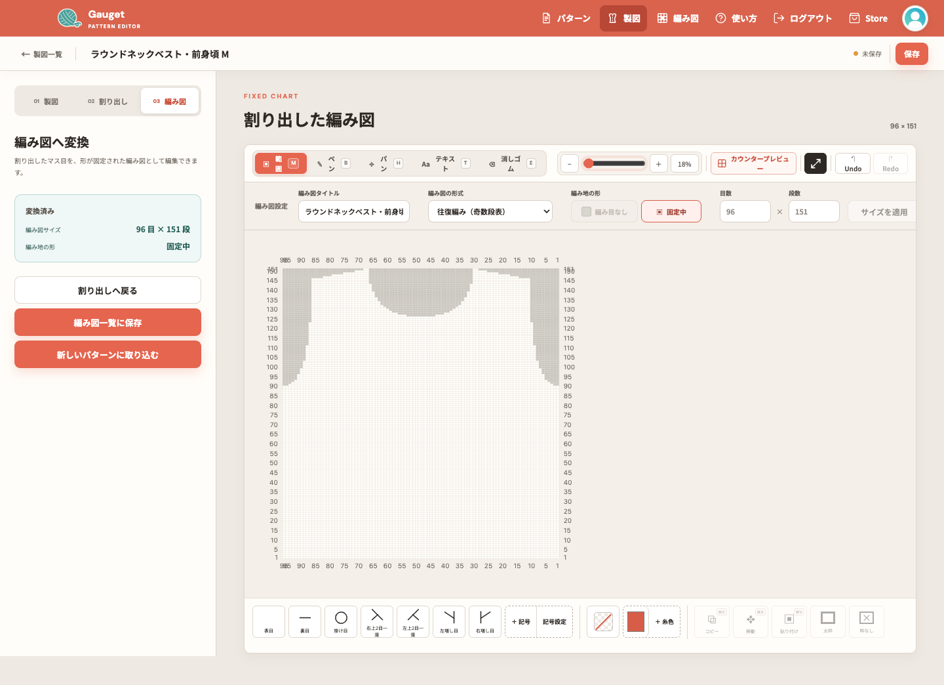The width and height of the screenshot is (944, 685).
Task: Open the 使い方 help page
Action: 736,18
